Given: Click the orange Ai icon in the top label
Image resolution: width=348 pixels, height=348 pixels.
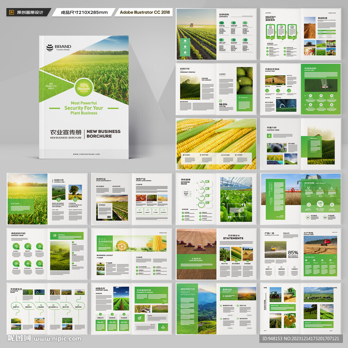Looking at the screenshot, I should (x=12, y=12).
